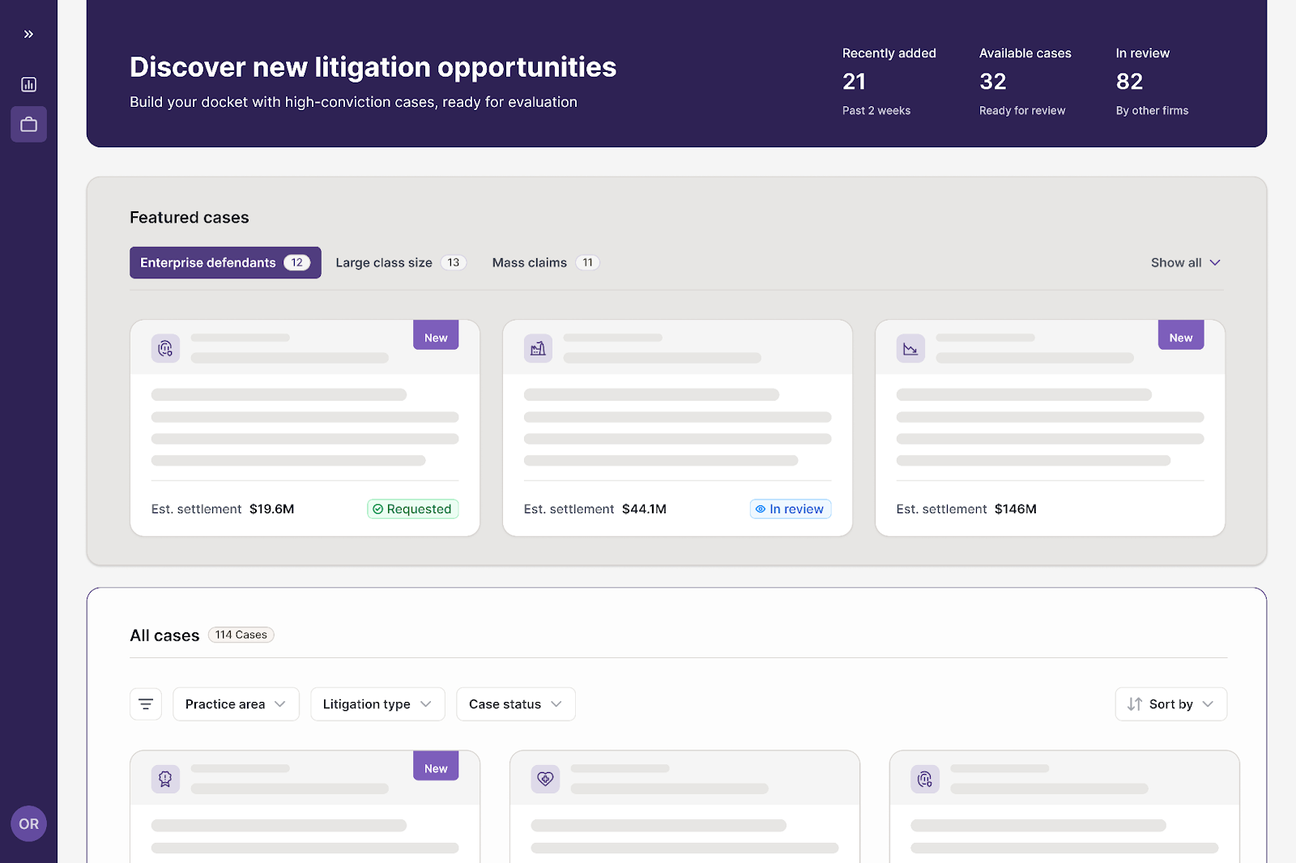Click the $146M settlement value
1296x863 pixels.
point(1016,509)
